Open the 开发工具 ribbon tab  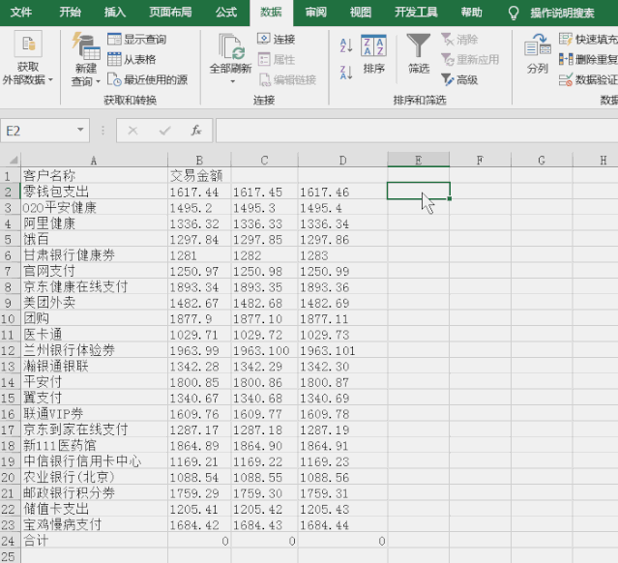click(x=416, y=13)
